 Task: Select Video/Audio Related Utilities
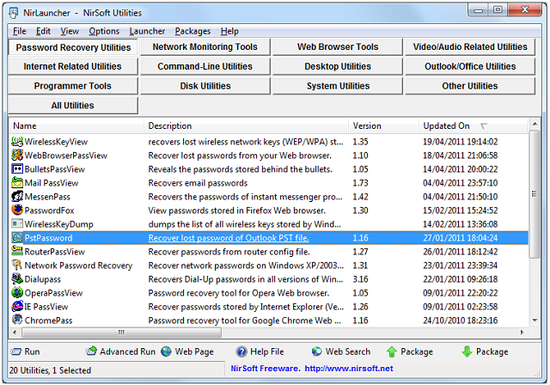click(470, 47)
